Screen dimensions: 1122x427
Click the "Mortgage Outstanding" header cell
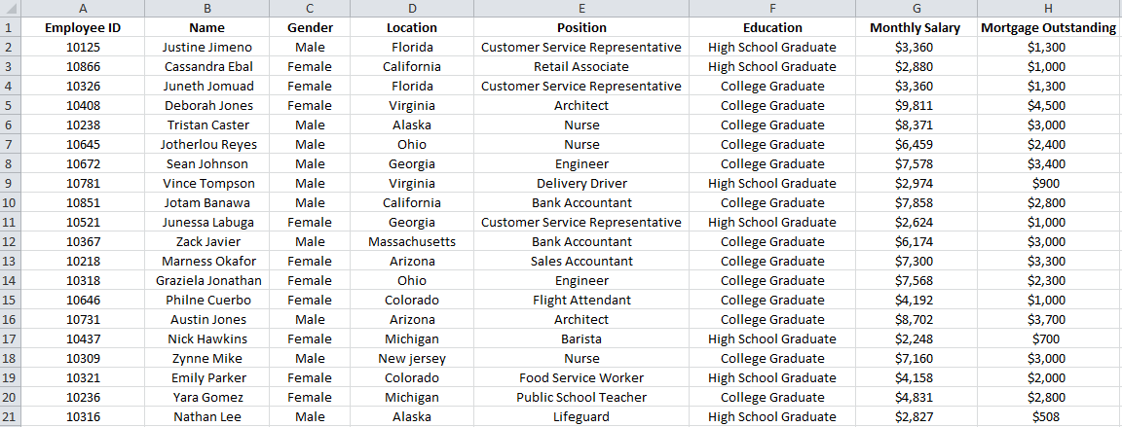[1048, 27]
